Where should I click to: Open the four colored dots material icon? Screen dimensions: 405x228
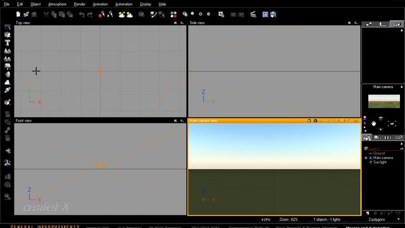(173, 15)
